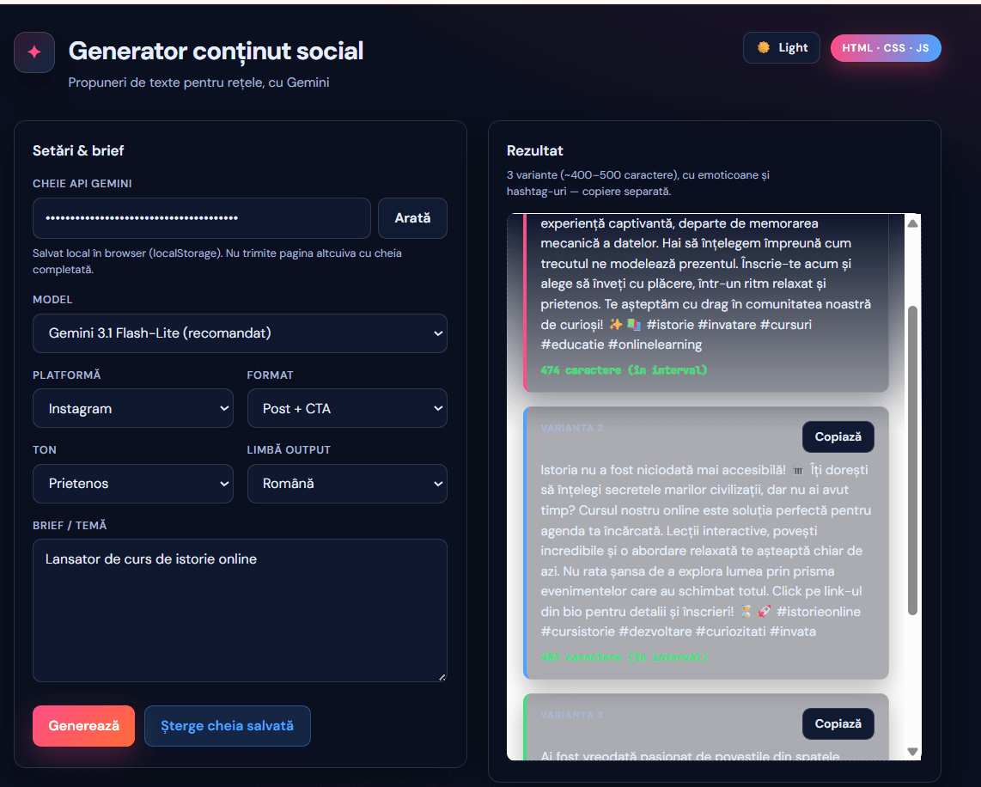Reveal the API key with Arată
The image size is (981, 787).
[x=412, y=218]
